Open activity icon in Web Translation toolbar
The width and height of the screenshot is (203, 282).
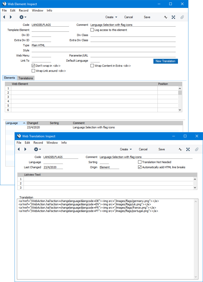pos(180,150)
